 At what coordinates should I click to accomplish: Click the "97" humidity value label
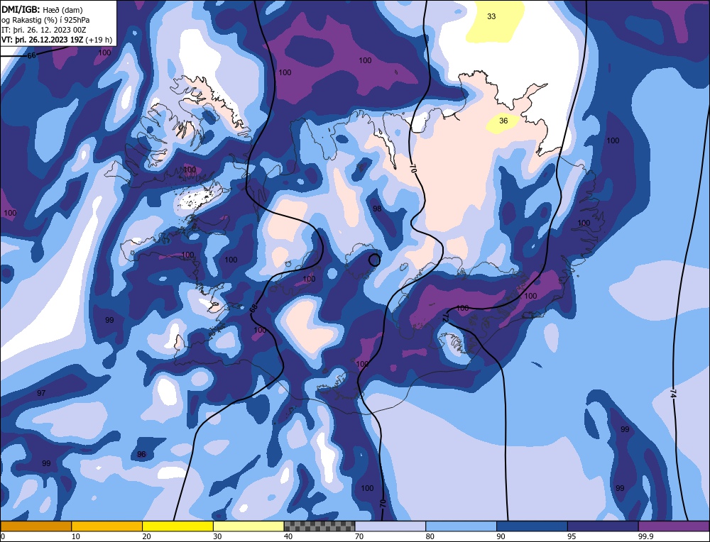click(x=41, y=393)
